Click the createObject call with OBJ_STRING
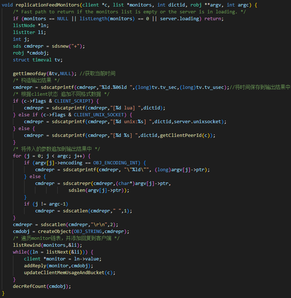Image resolution: width=291 pixels, height=298 pixels. pyautogui.click(x=58, y=231)
